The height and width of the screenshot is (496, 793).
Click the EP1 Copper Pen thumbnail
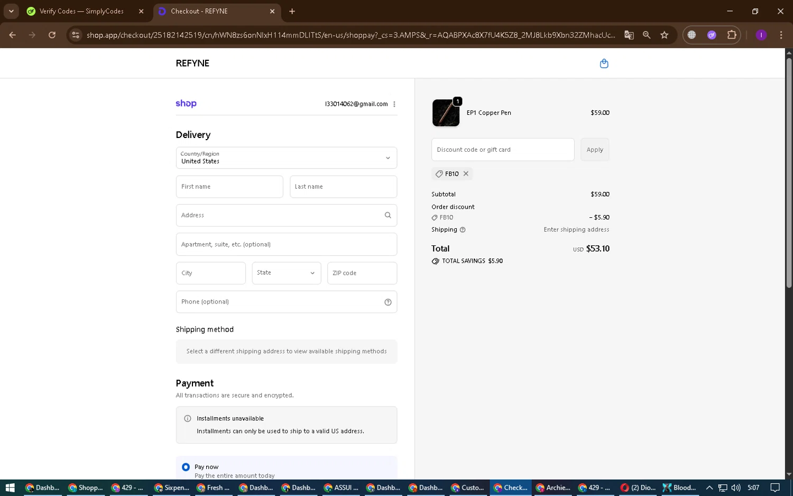446,113
